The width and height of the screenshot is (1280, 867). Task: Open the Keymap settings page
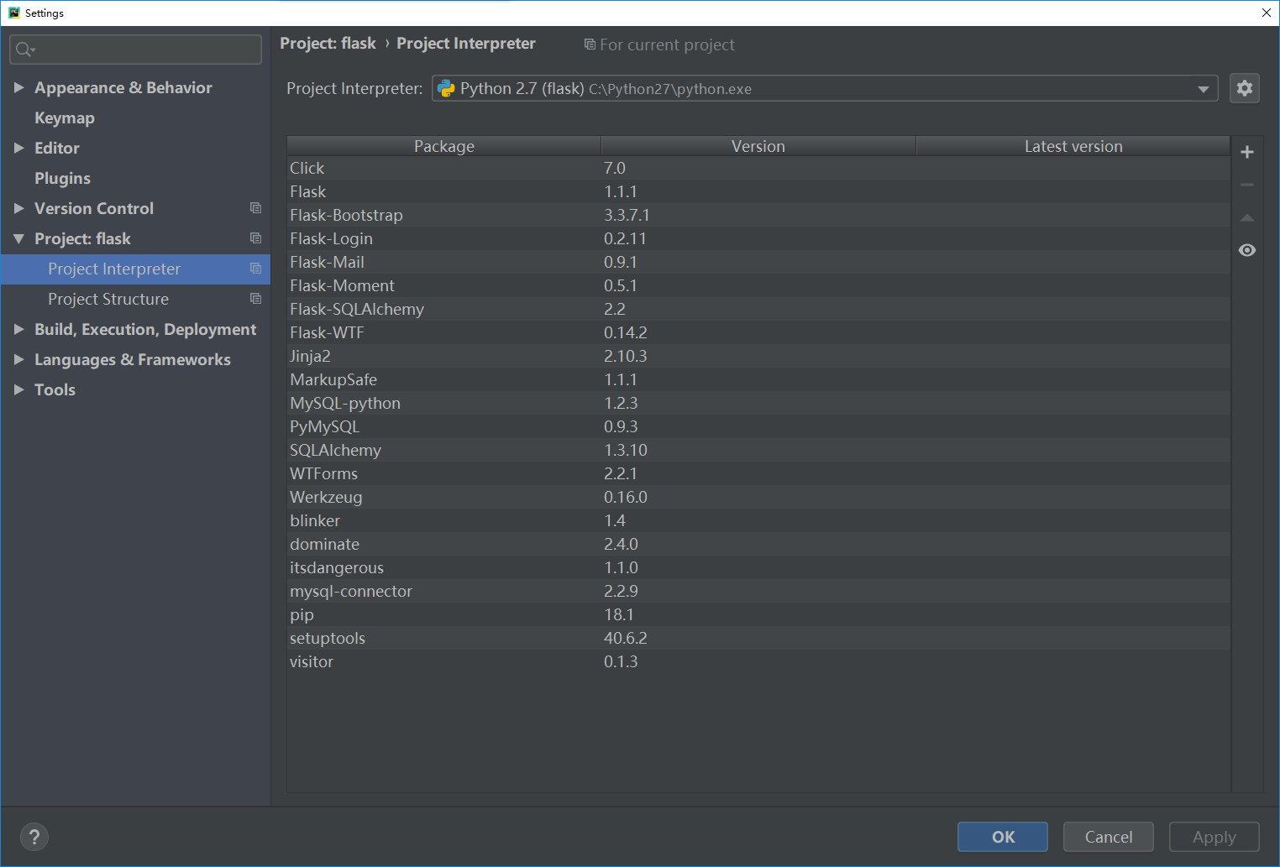click(65, 118)
